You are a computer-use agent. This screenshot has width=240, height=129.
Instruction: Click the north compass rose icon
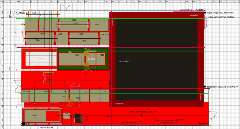pos(10,14)
